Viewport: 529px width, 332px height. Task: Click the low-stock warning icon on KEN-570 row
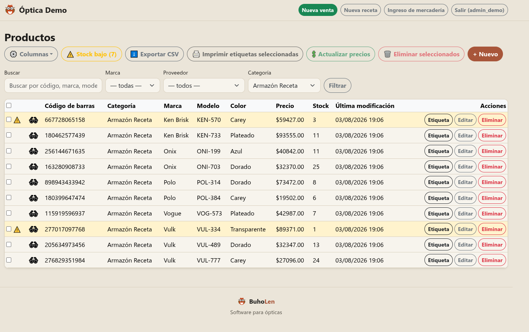tap(17, 120)
